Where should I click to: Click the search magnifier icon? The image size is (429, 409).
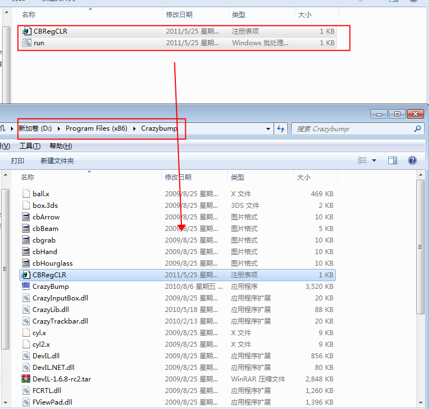pos(417,128)
